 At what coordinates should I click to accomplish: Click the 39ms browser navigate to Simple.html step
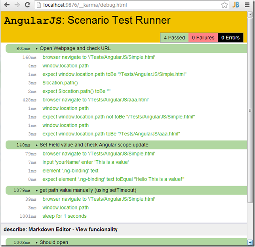click(99, 199)
